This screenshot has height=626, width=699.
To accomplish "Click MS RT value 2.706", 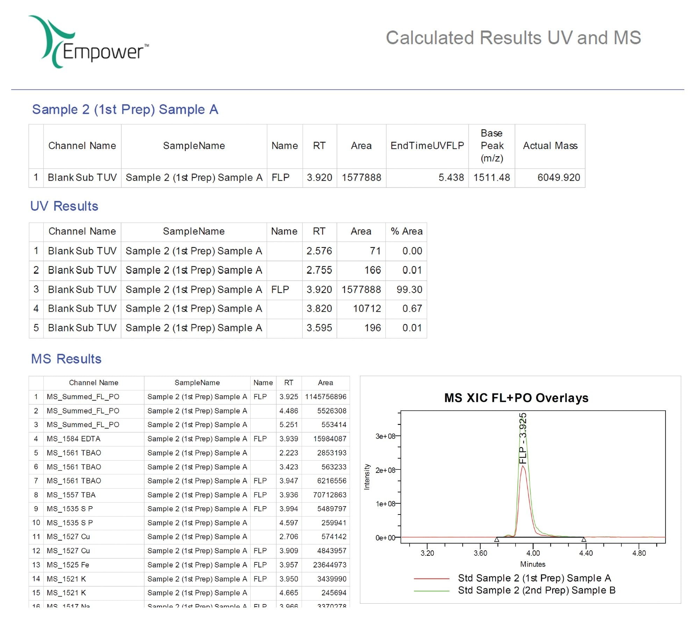I will (x=289, y=537).
